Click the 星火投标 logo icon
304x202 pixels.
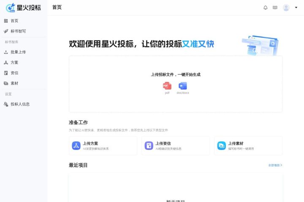tap(11, 8)
